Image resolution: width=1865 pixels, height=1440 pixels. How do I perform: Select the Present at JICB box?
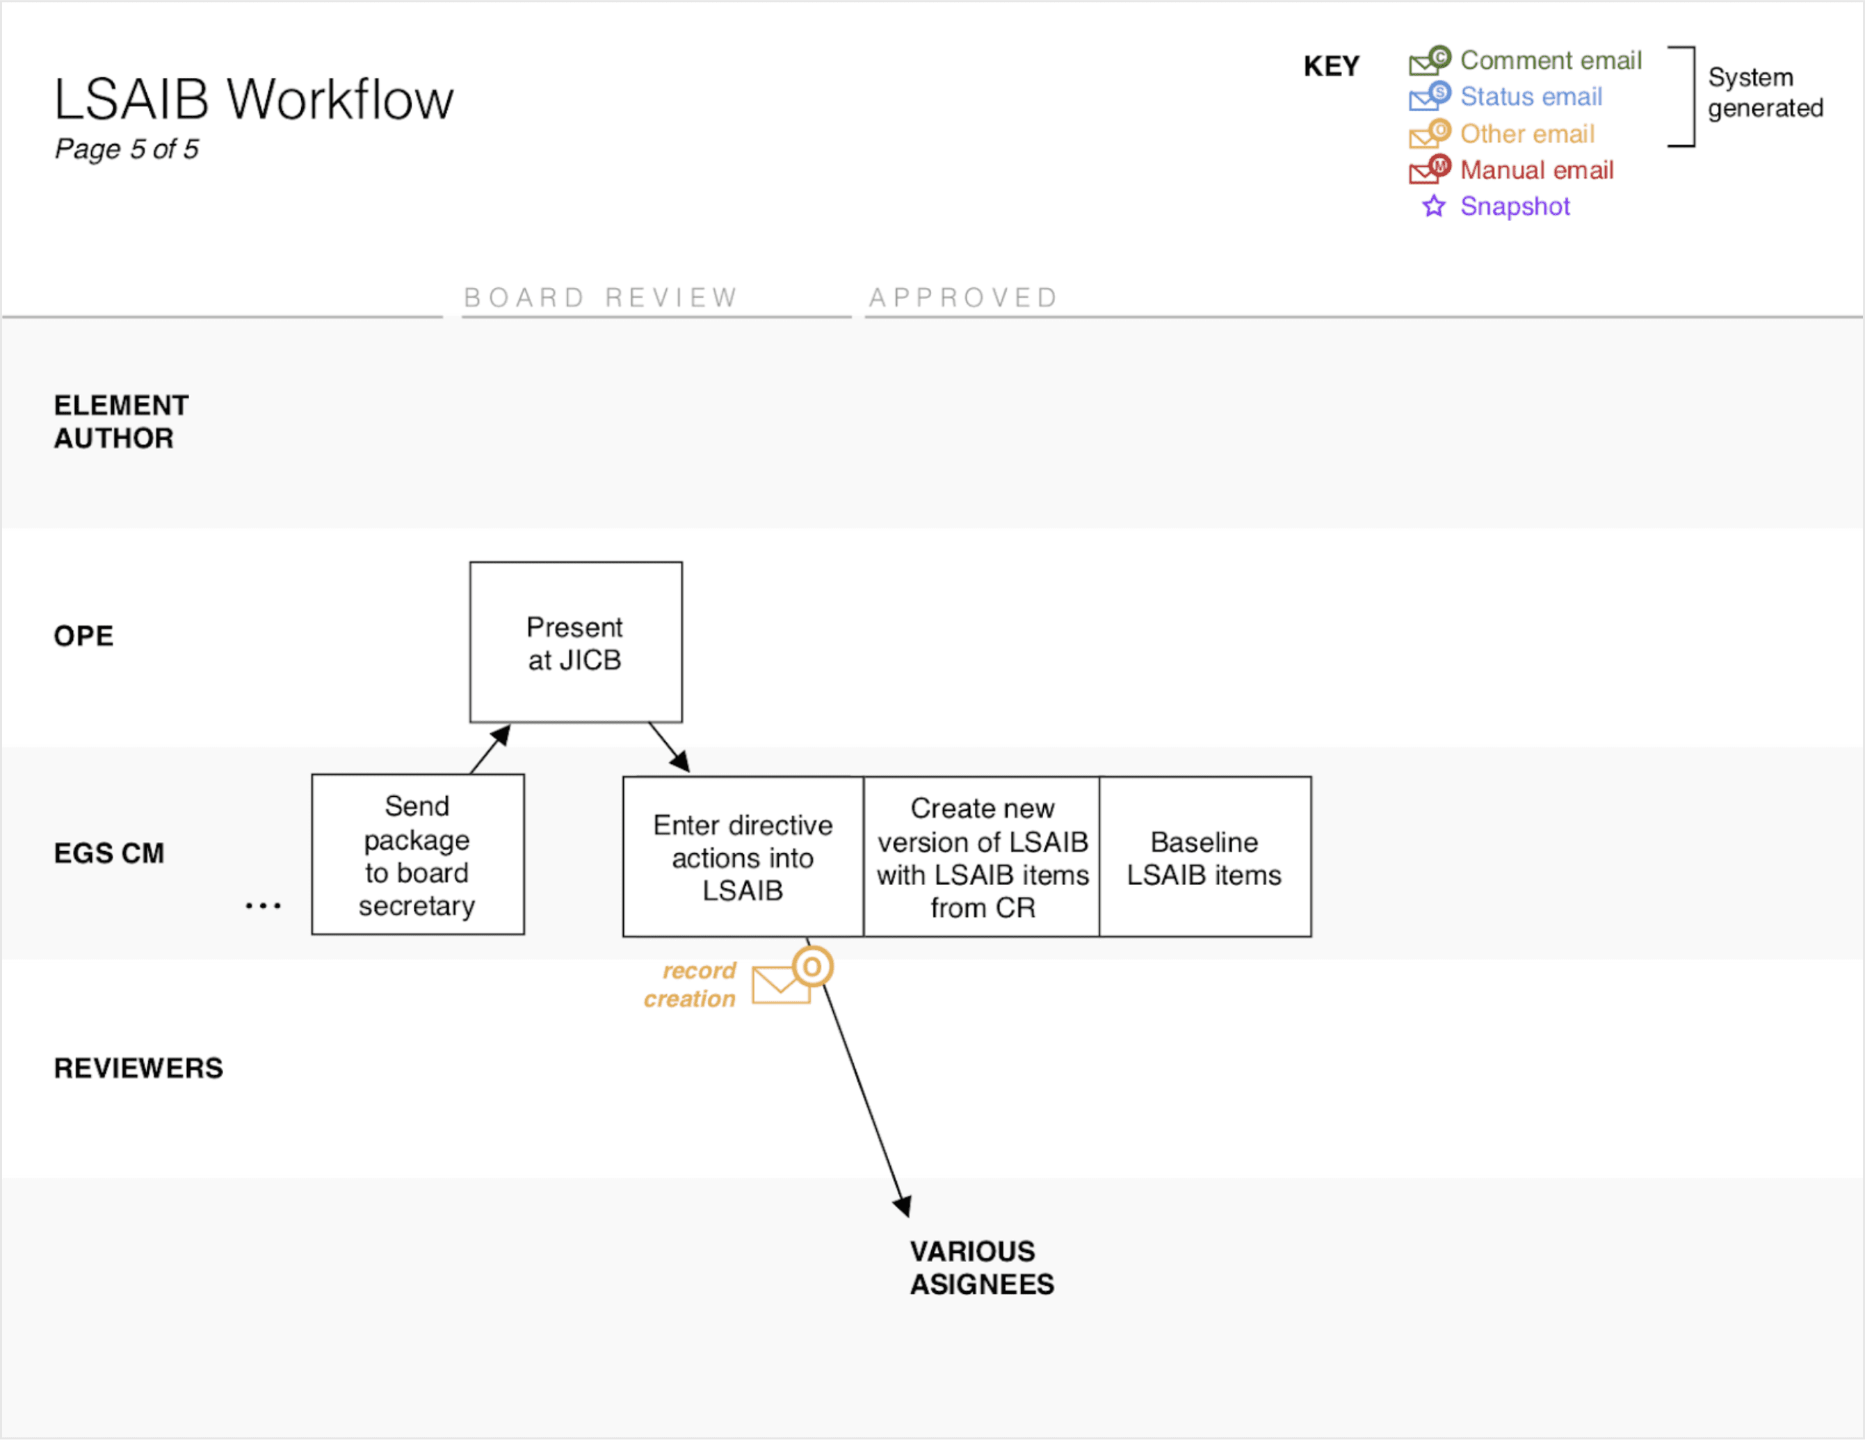576,642
